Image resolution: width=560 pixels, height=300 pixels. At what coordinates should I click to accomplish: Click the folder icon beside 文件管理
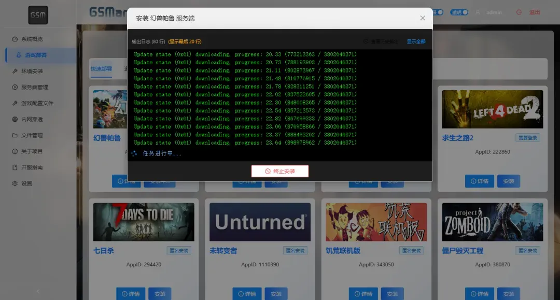click(15, 135)
